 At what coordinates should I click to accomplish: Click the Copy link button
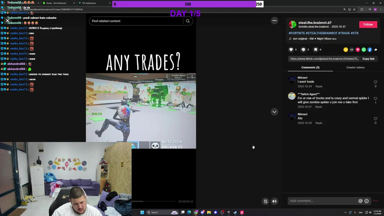pyautogui.click(x=368, y=59)
